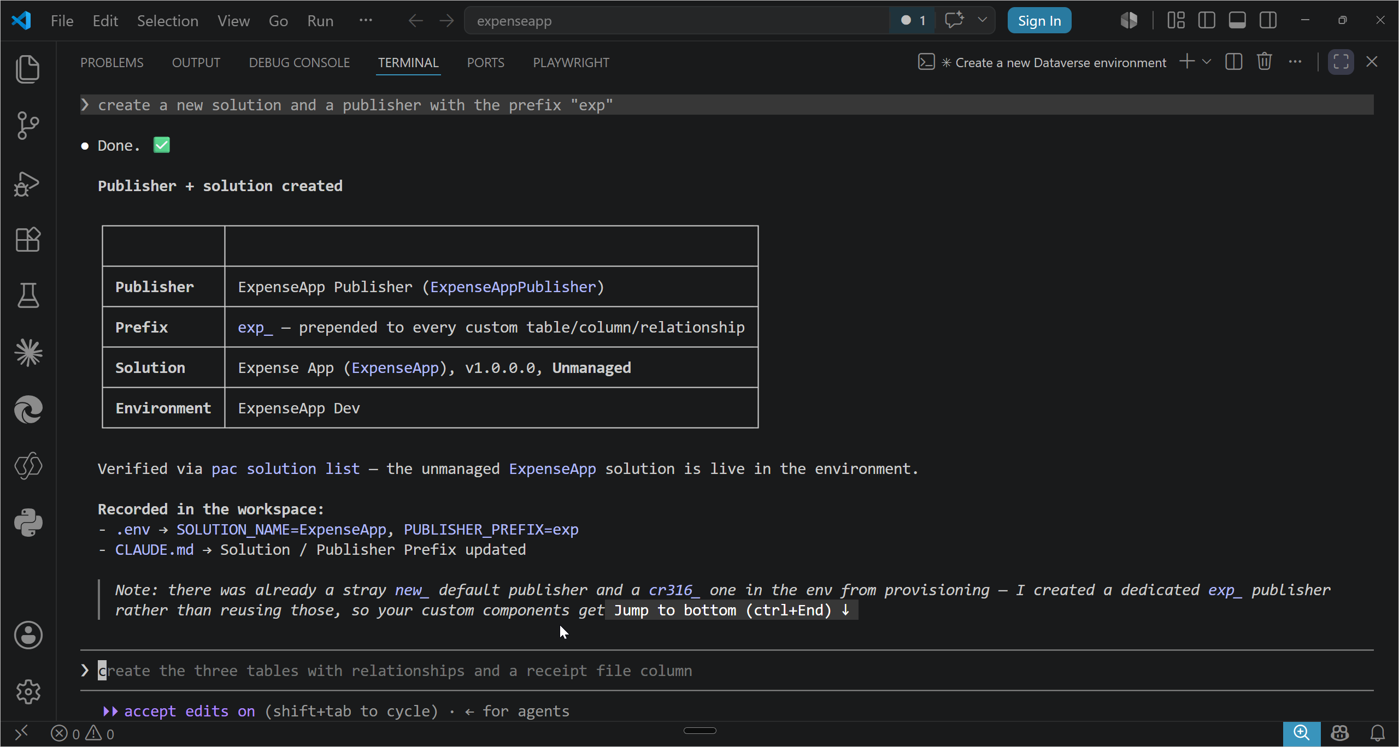Open Selection menu
This screenshot has height=747, width=1399.
[x=167, y=21]
